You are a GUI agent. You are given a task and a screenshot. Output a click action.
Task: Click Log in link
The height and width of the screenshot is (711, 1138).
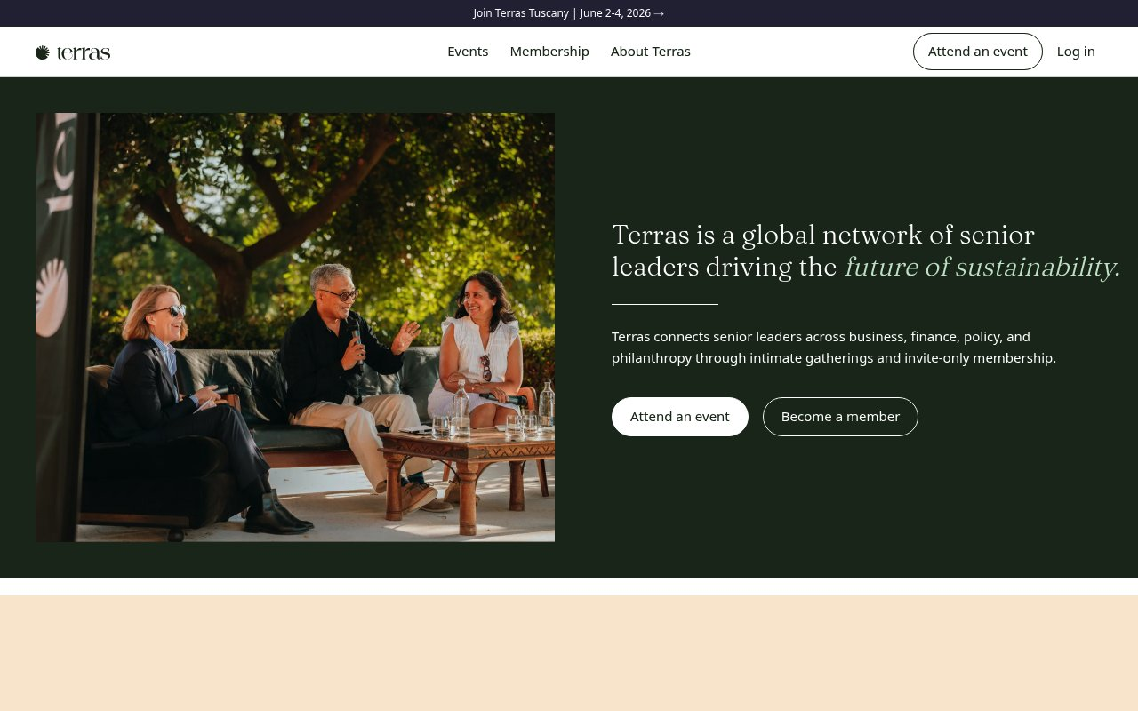point(1076,52)
